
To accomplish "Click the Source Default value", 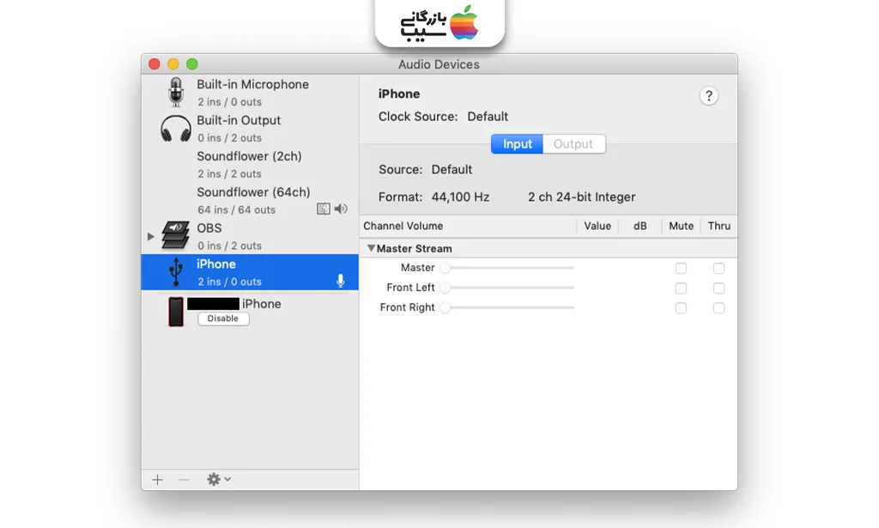I will click(452, 169).
